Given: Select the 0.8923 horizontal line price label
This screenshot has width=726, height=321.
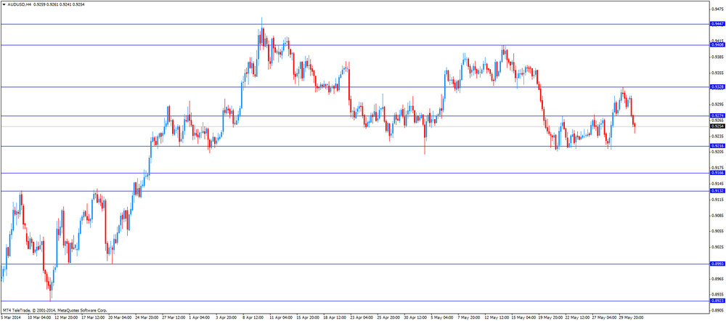Looking at the screenshot, I should pyautogui.click(x=718, y=301).
